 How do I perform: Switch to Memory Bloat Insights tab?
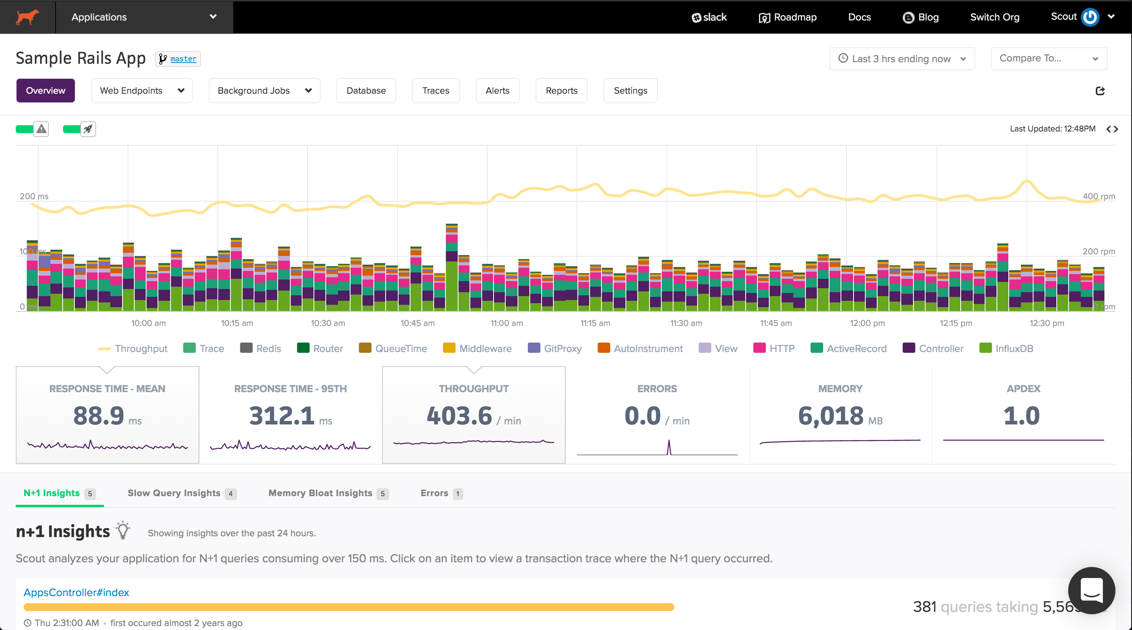(x=328, y=493)
